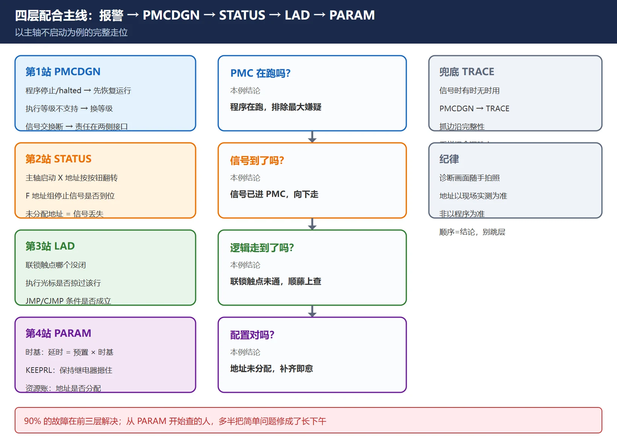The image size is (617, 436).
Task: Select line KEEPRL：保持继电器摁住
Action: tap(69, 370)
